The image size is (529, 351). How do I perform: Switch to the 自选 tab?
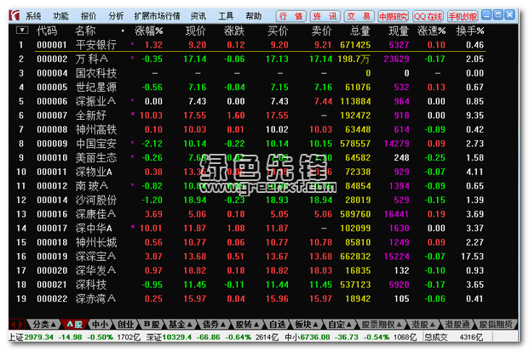(278, 325)
